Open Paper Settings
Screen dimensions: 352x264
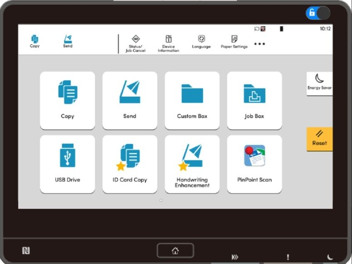click(x=234, y=42)
